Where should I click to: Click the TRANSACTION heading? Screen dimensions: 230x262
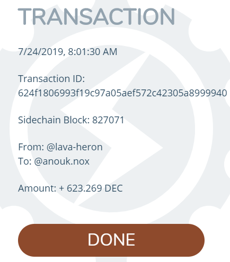96,17
